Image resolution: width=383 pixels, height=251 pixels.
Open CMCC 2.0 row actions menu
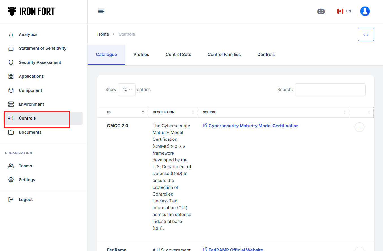(x=359, y=127)
